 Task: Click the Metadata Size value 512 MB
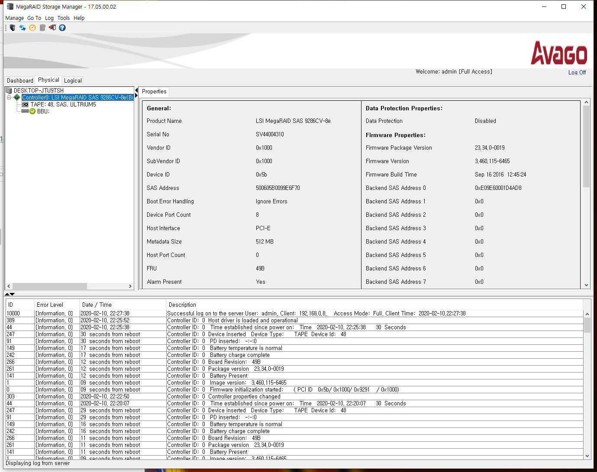tap(265, 241)
